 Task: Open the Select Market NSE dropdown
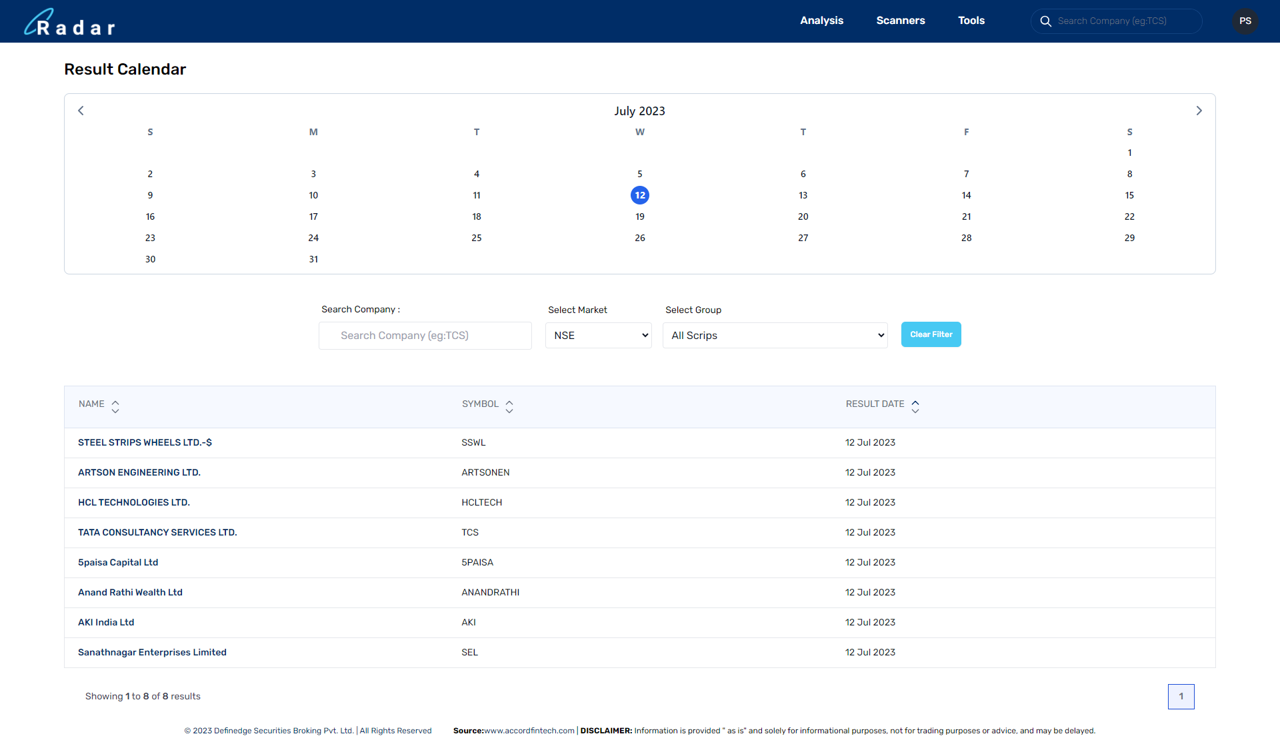[598, 336]
